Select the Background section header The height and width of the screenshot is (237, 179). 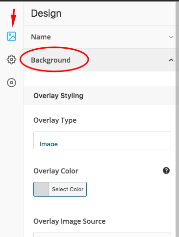[x=100, y=60]
